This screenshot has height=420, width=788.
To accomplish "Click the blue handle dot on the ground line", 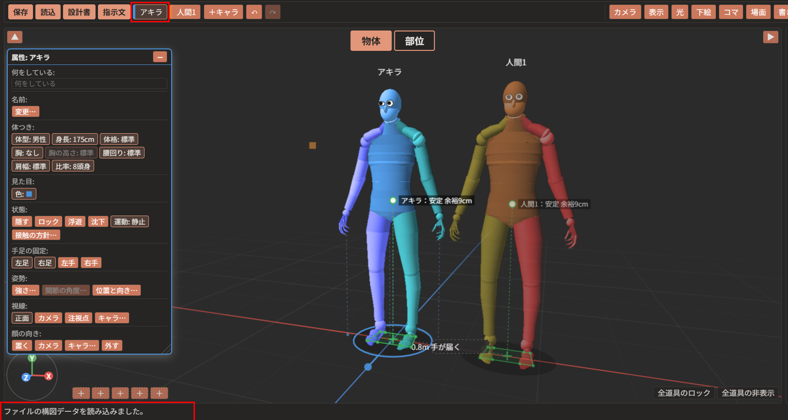I will click(368, 367).
